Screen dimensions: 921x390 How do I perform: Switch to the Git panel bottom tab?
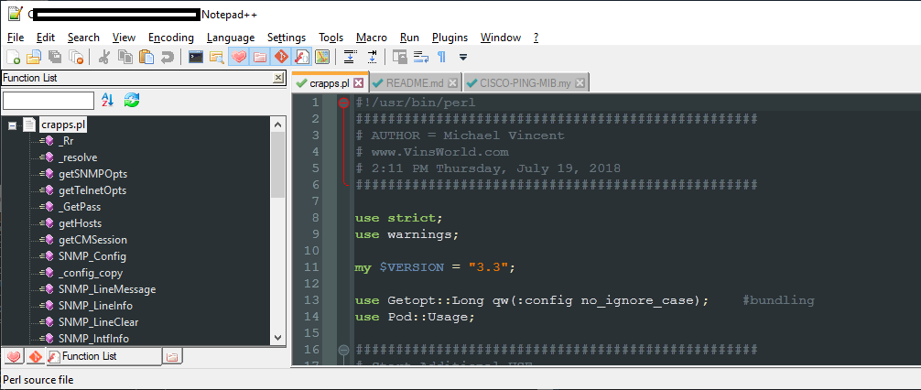(35, 356)
